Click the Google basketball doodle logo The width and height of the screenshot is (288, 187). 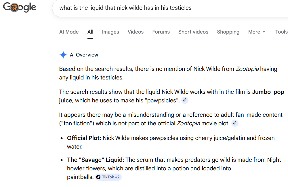pos(20,7)
